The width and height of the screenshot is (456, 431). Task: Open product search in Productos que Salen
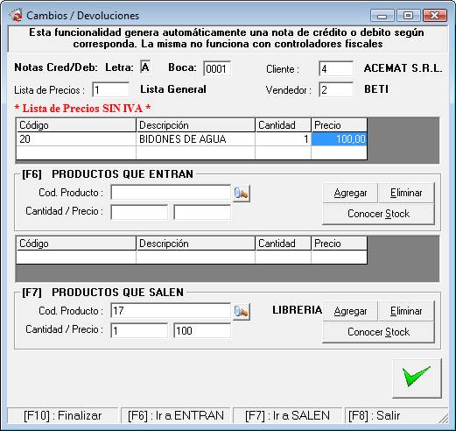(242, 312)
